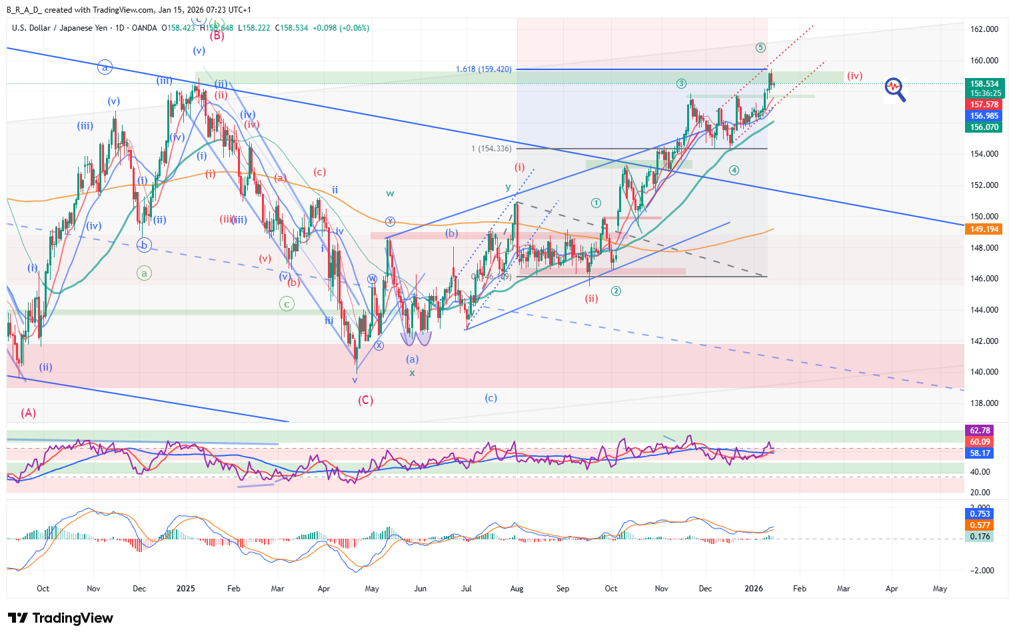Click the red (C) wave label
This screenshot has height=638, width=1015.
click(x=365, y=400)
